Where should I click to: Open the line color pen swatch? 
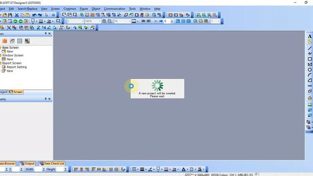(x=150, y=170)
